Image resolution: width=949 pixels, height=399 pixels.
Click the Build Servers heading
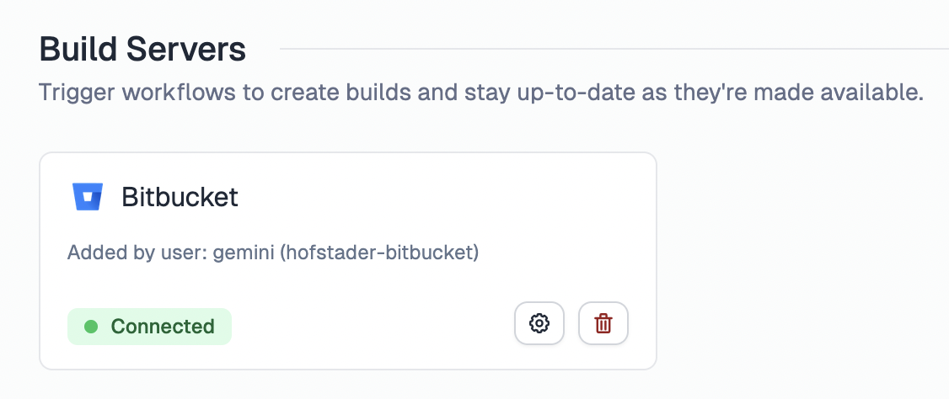142,50
